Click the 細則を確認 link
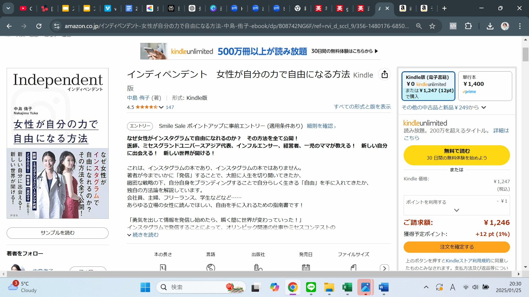The image size is (529, 297). tap(321, 126)
